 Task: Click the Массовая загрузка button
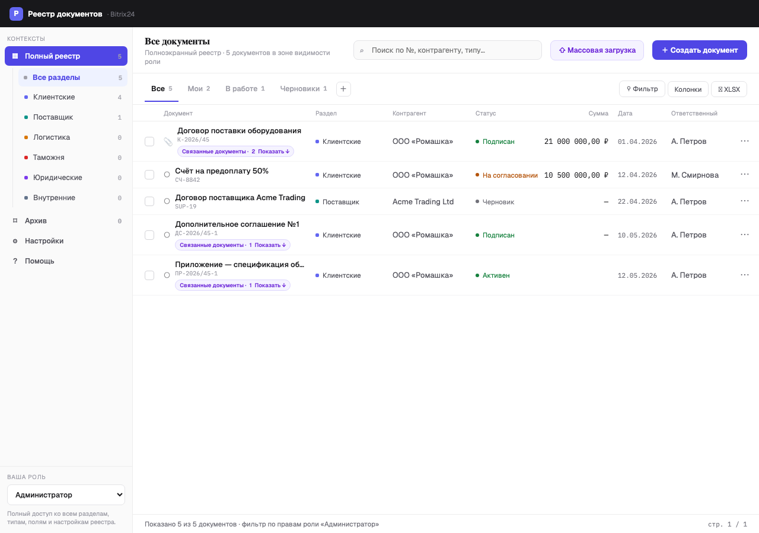coord(597,50)
